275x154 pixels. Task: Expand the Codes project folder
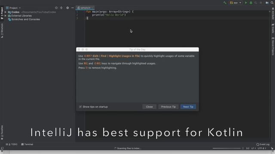(6, 12)
